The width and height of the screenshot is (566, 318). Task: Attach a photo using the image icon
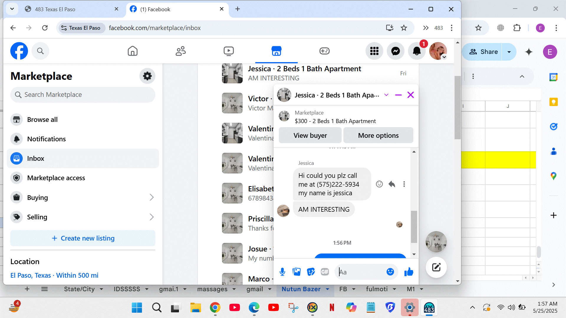[297, 272]
